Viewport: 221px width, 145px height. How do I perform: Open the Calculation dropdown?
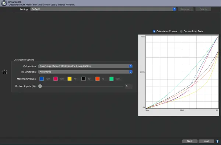[85, 66]
